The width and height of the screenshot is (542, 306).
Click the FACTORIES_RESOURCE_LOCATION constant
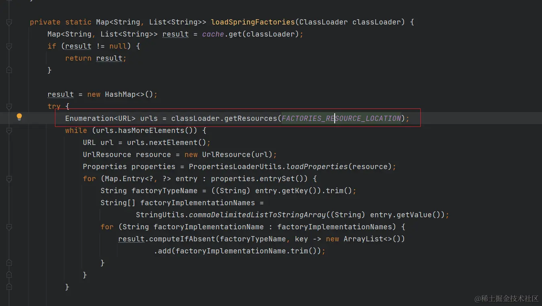[341, 118]
